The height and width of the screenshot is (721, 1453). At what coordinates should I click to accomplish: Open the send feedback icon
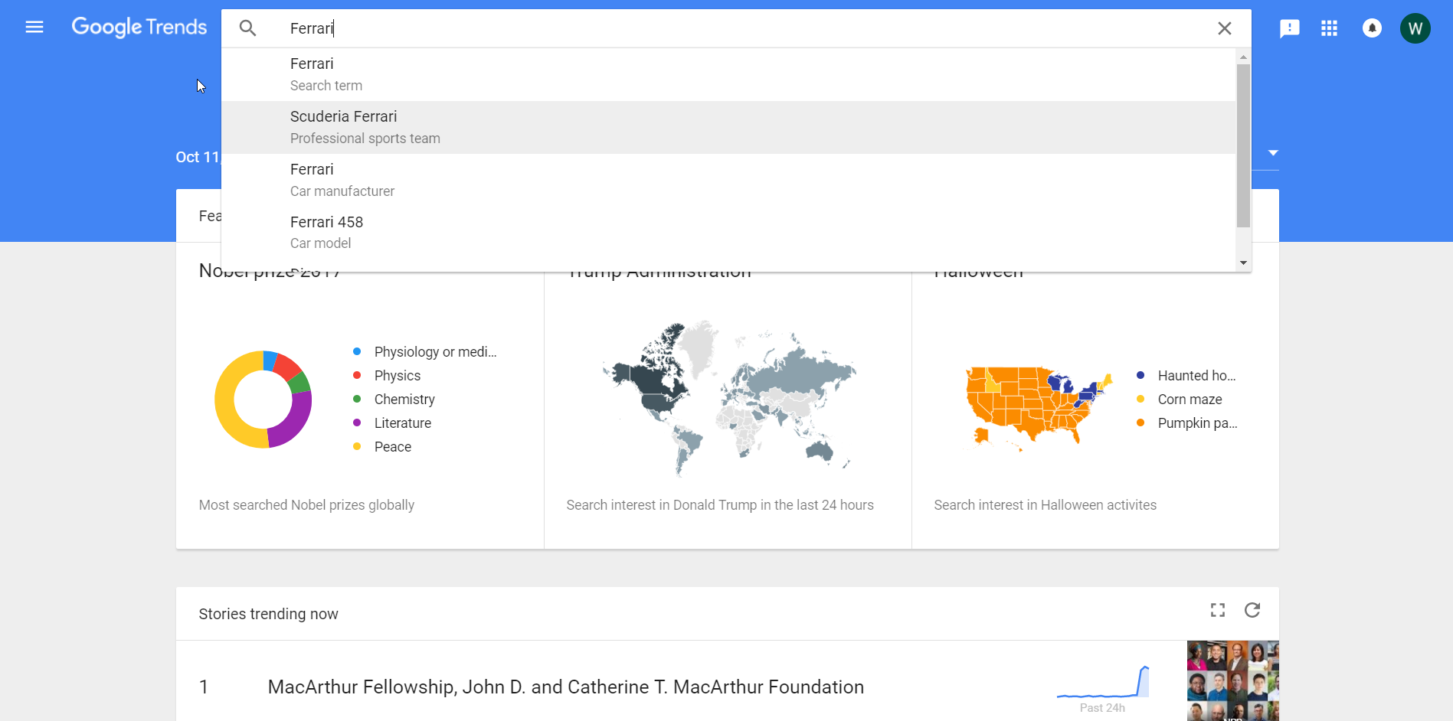[1289, 28]
